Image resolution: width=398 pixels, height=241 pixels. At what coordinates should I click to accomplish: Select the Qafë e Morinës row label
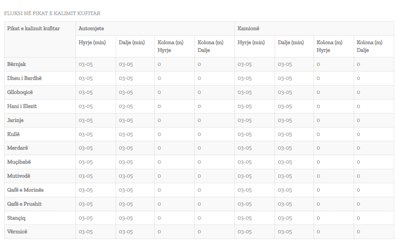(26, 190)
